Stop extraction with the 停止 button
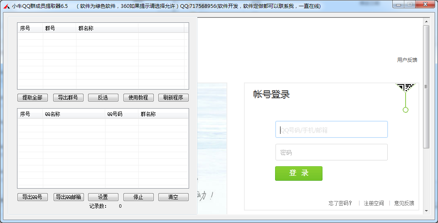Screen dimensions: 438x223 138,197
